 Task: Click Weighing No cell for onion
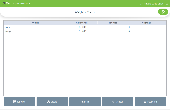(147, 27)
